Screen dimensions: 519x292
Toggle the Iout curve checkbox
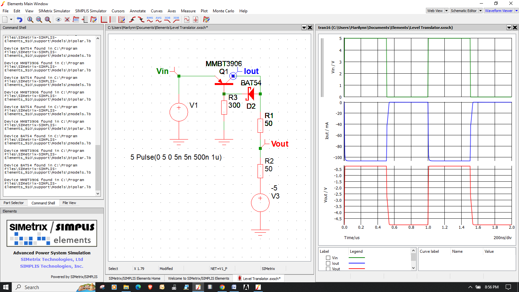point(328,263)
